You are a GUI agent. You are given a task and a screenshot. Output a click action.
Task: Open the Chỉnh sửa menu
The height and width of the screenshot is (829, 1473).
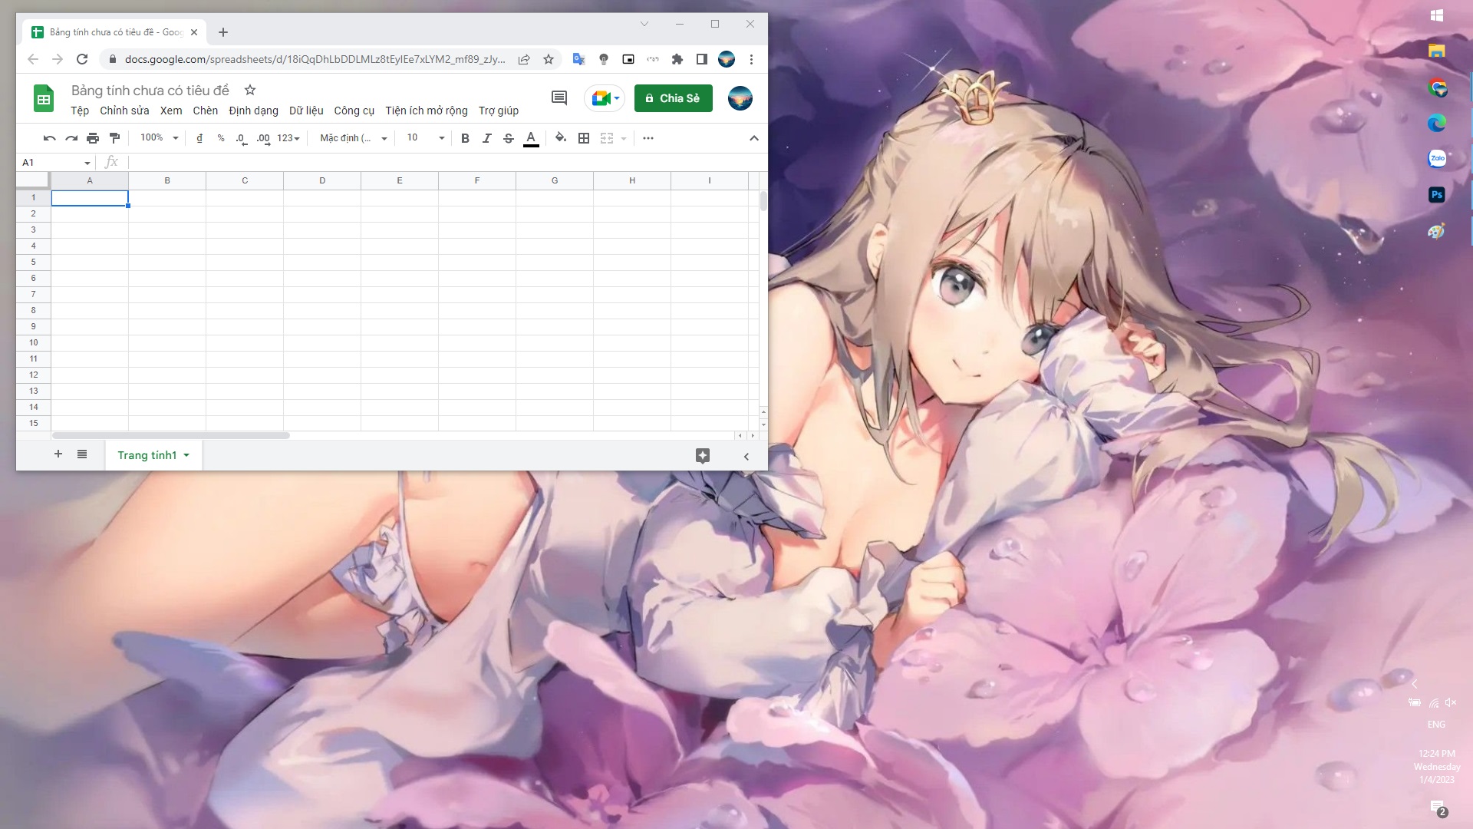click(x=124, y=111)
